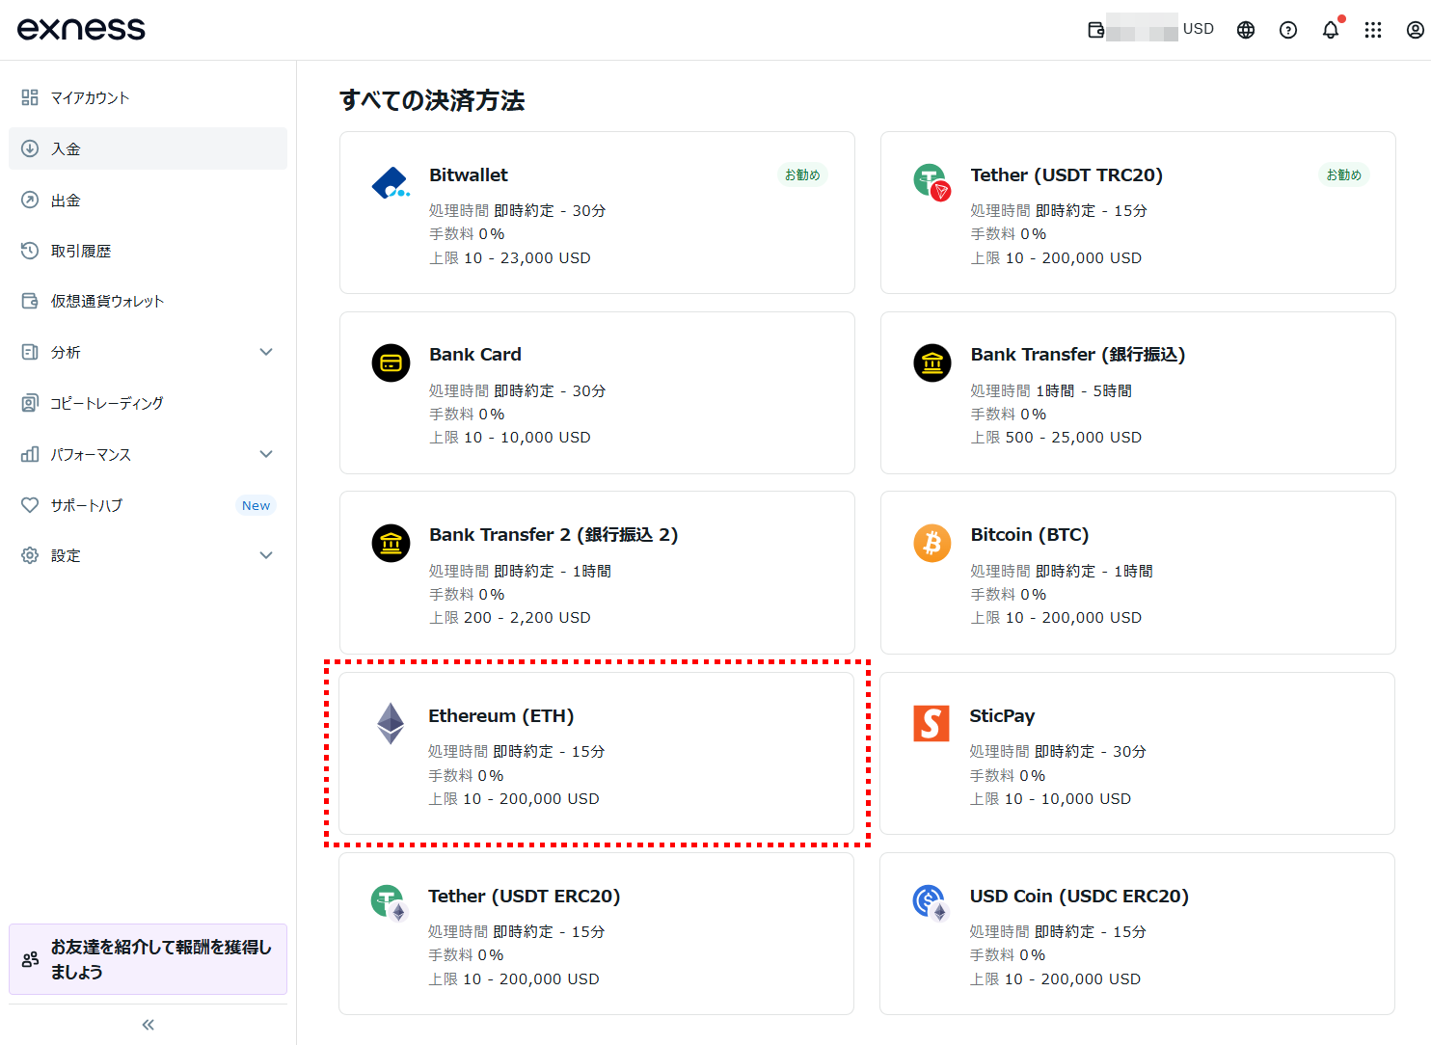Choose Ethereum (ETH) payment method
The height and width of the screenshot is (1045, 1431).
[596, 753]
